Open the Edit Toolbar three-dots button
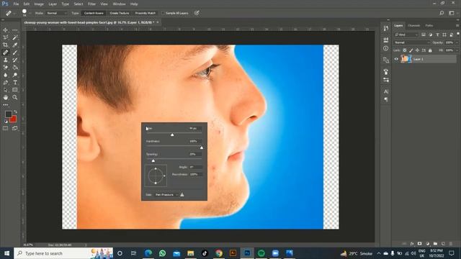This screenshot has height=259, width=461. coord(6,104)
